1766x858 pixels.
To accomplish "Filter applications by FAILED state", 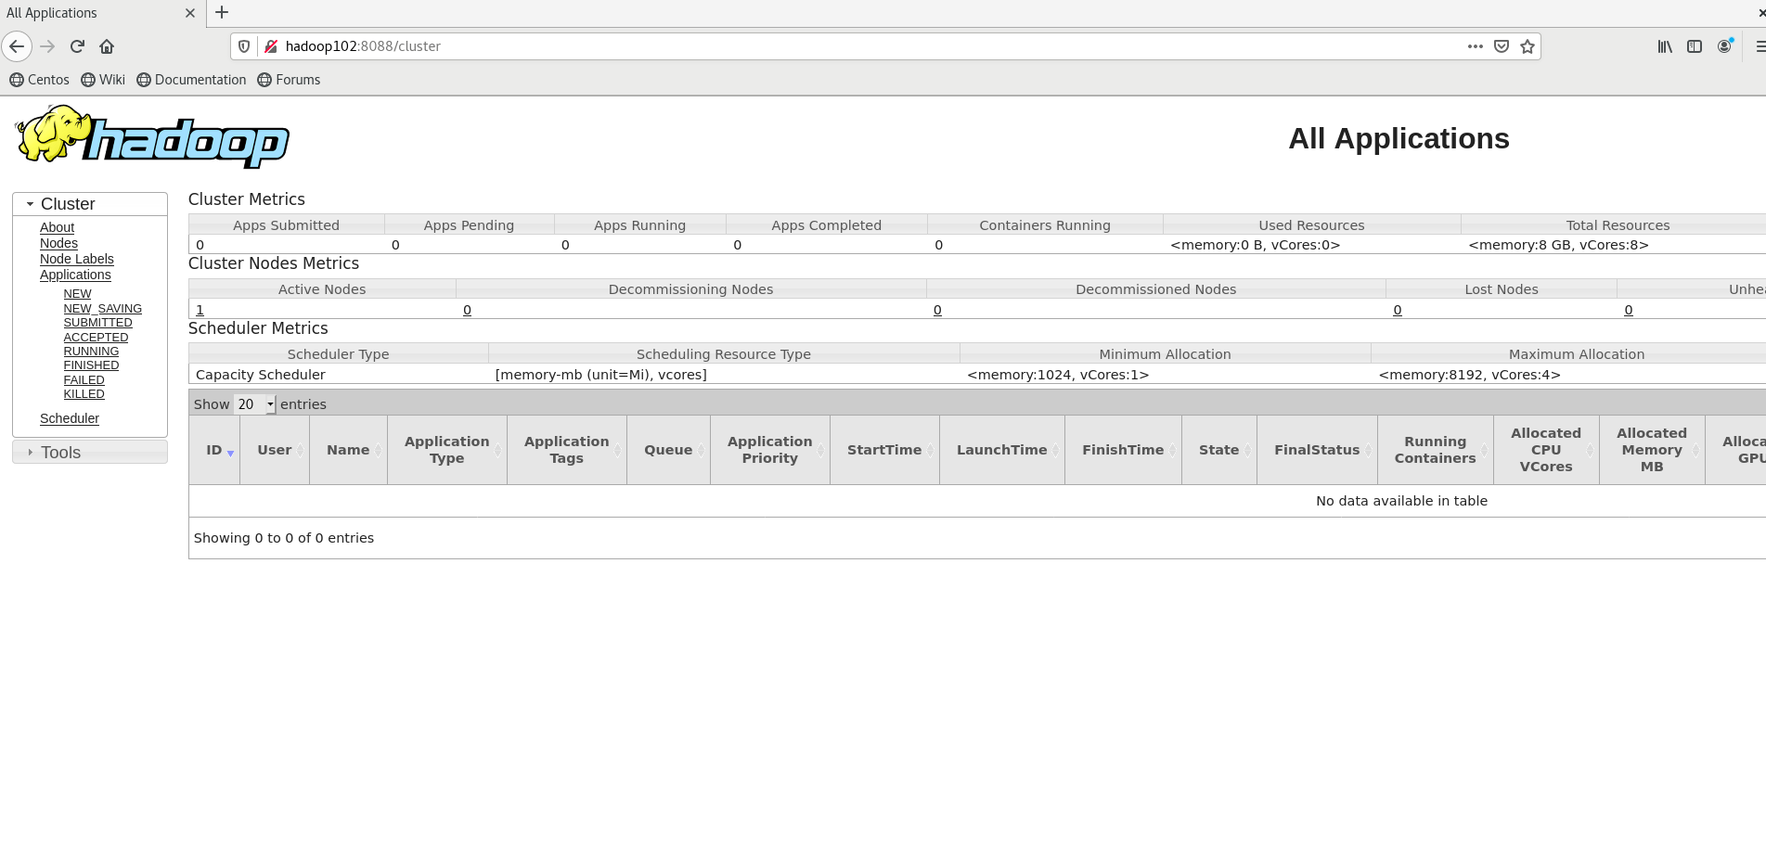I will (x=84, y=380).
